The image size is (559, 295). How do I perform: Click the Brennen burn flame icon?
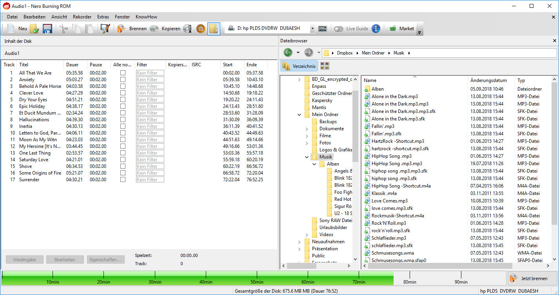122,29
